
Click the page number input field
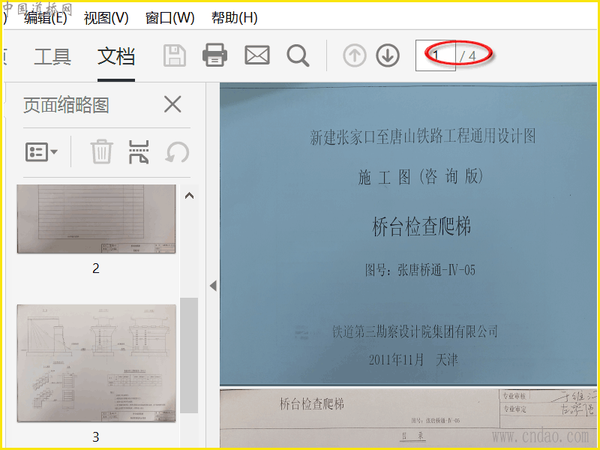(x=436, y=55)
